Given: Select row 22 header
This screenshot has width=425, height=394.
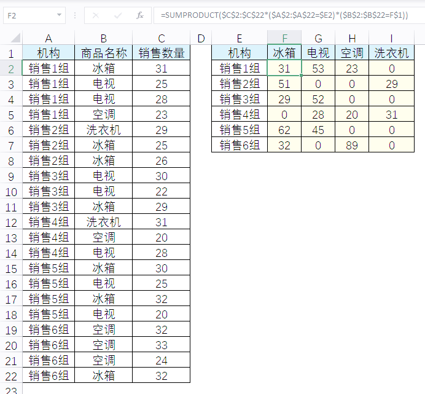Looking at the screenshot, I should (11, 376).
